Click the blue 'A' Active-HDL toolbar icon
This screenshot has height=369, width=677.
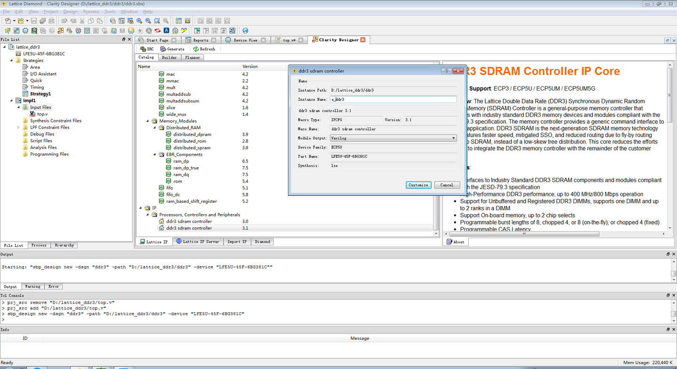tap(166, 31)
